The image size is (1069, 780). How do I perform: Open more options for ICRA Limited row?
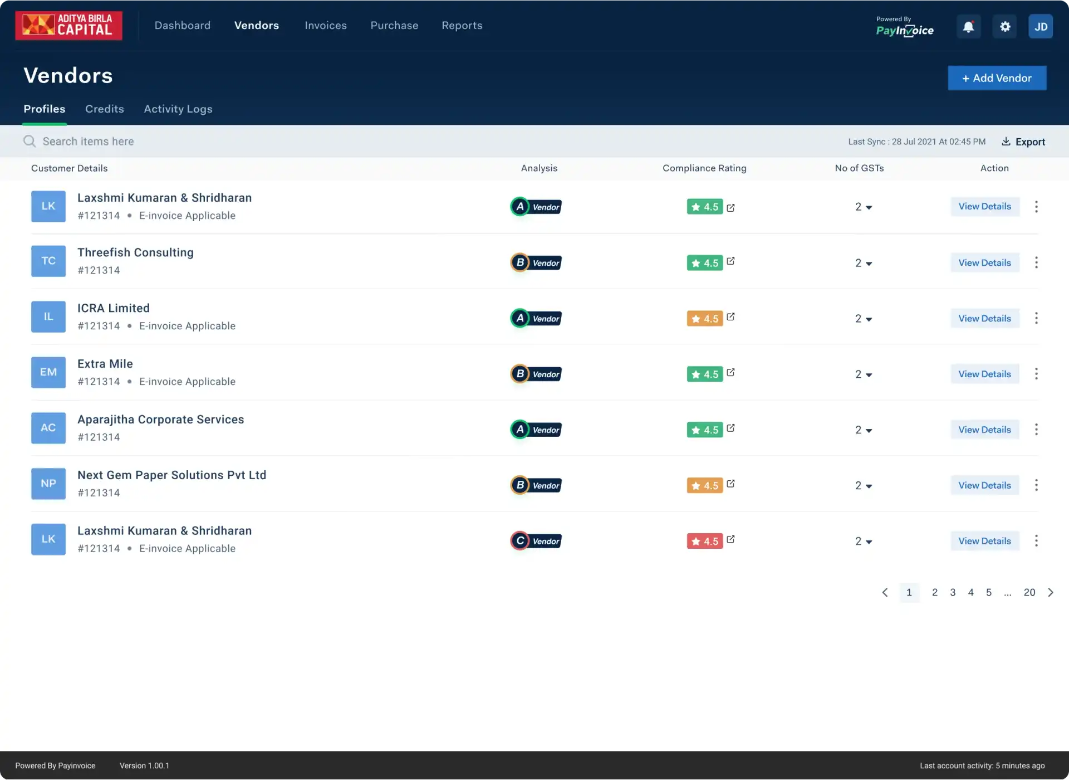1036,318
